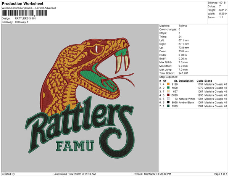Click the dark green swatch for thread 1304
This screenshot has height=177, width=229.
[168, 106]
